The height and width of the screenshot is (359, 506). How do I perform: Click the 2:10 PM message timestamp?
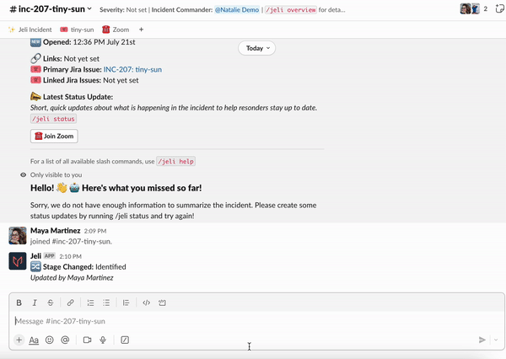tap(70, 256)
